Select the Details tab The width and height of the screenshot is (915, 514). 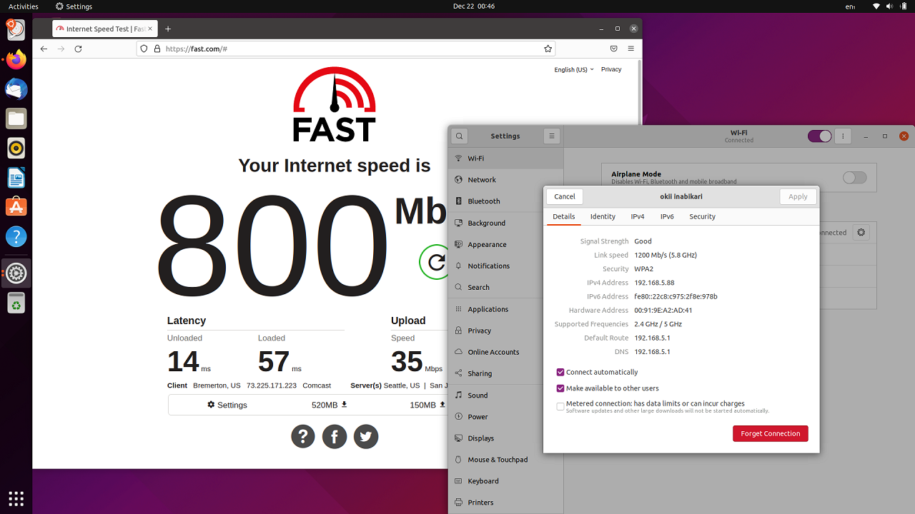click(x=563, y=216)
